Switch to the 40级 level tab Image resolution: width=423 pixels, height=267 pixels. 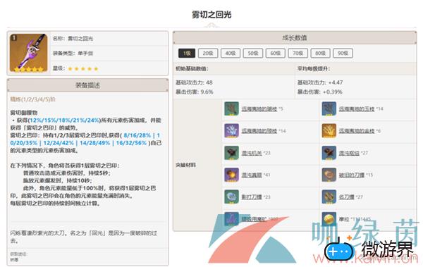click(231, 53)
